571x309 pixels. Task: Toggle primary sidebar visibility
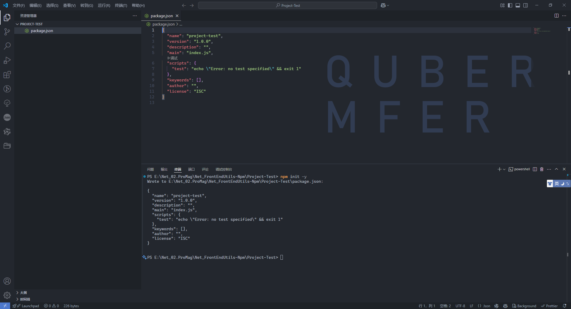[510, 5]
